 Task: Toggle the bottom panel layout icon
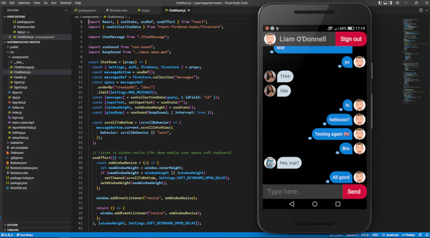385,3
